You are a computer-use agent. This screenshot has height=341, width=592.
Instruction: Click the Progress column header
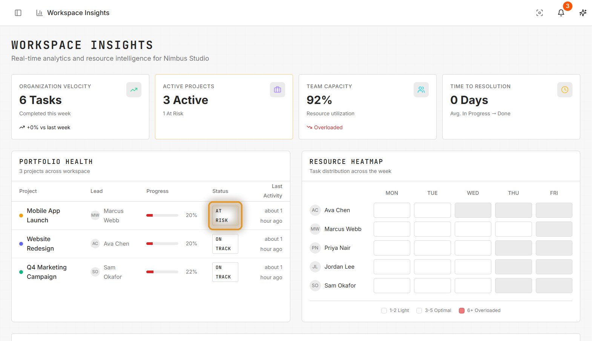click(158, 191)
